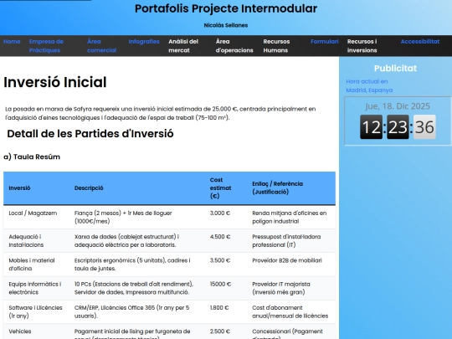Open Recursos Humans navigation item
Image resolution: width=452 pixels, height=339 pixels.
coord(276,46)
